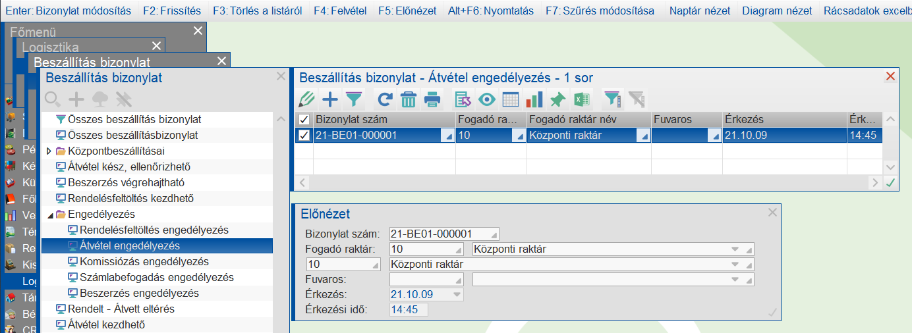Click the grey tree icon in left panel

click(100, 99)
